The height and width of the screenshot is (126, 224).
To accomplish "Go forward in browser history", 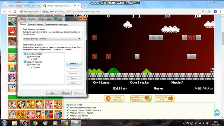I will [10, 12].
